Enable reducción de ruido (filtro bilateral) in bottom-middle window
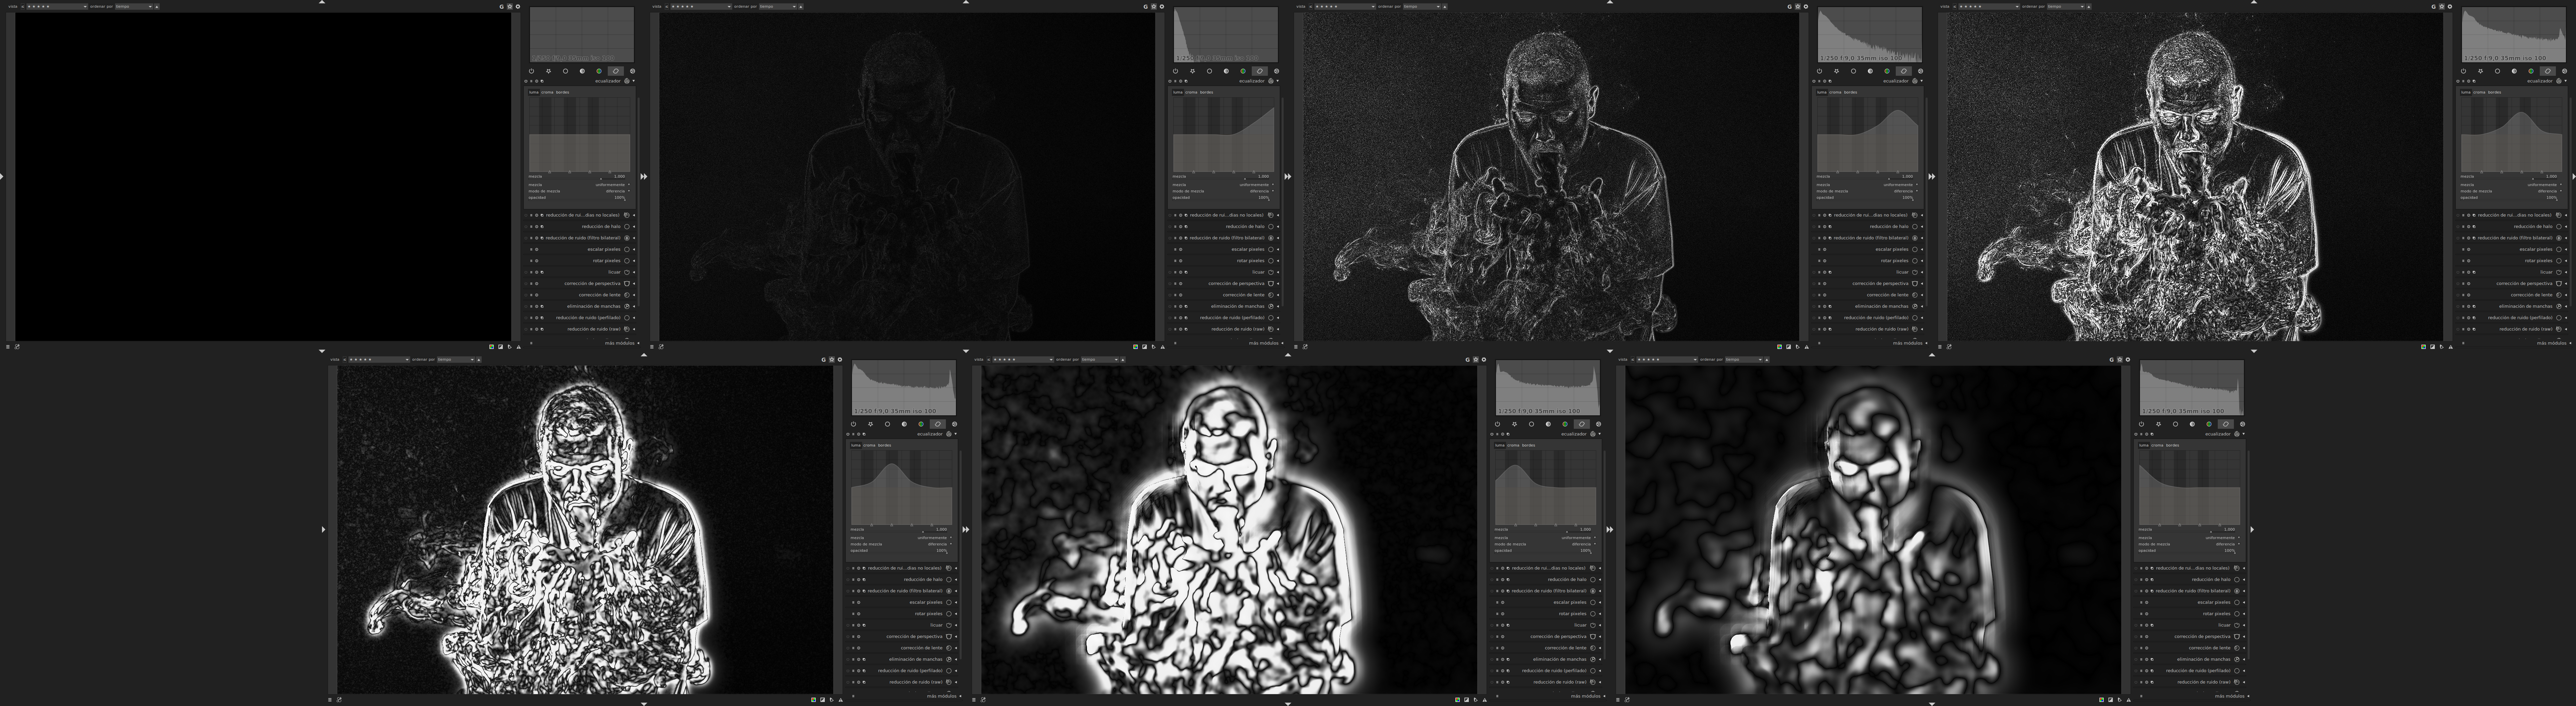The width and height of the screenshot is (2576, 706). [1492, 591]
